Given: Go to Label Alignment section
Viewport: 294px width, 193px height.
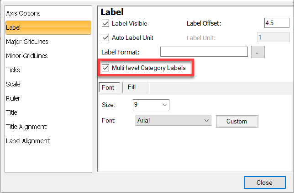Looking at the screenshot, I should tap(28, 141).
